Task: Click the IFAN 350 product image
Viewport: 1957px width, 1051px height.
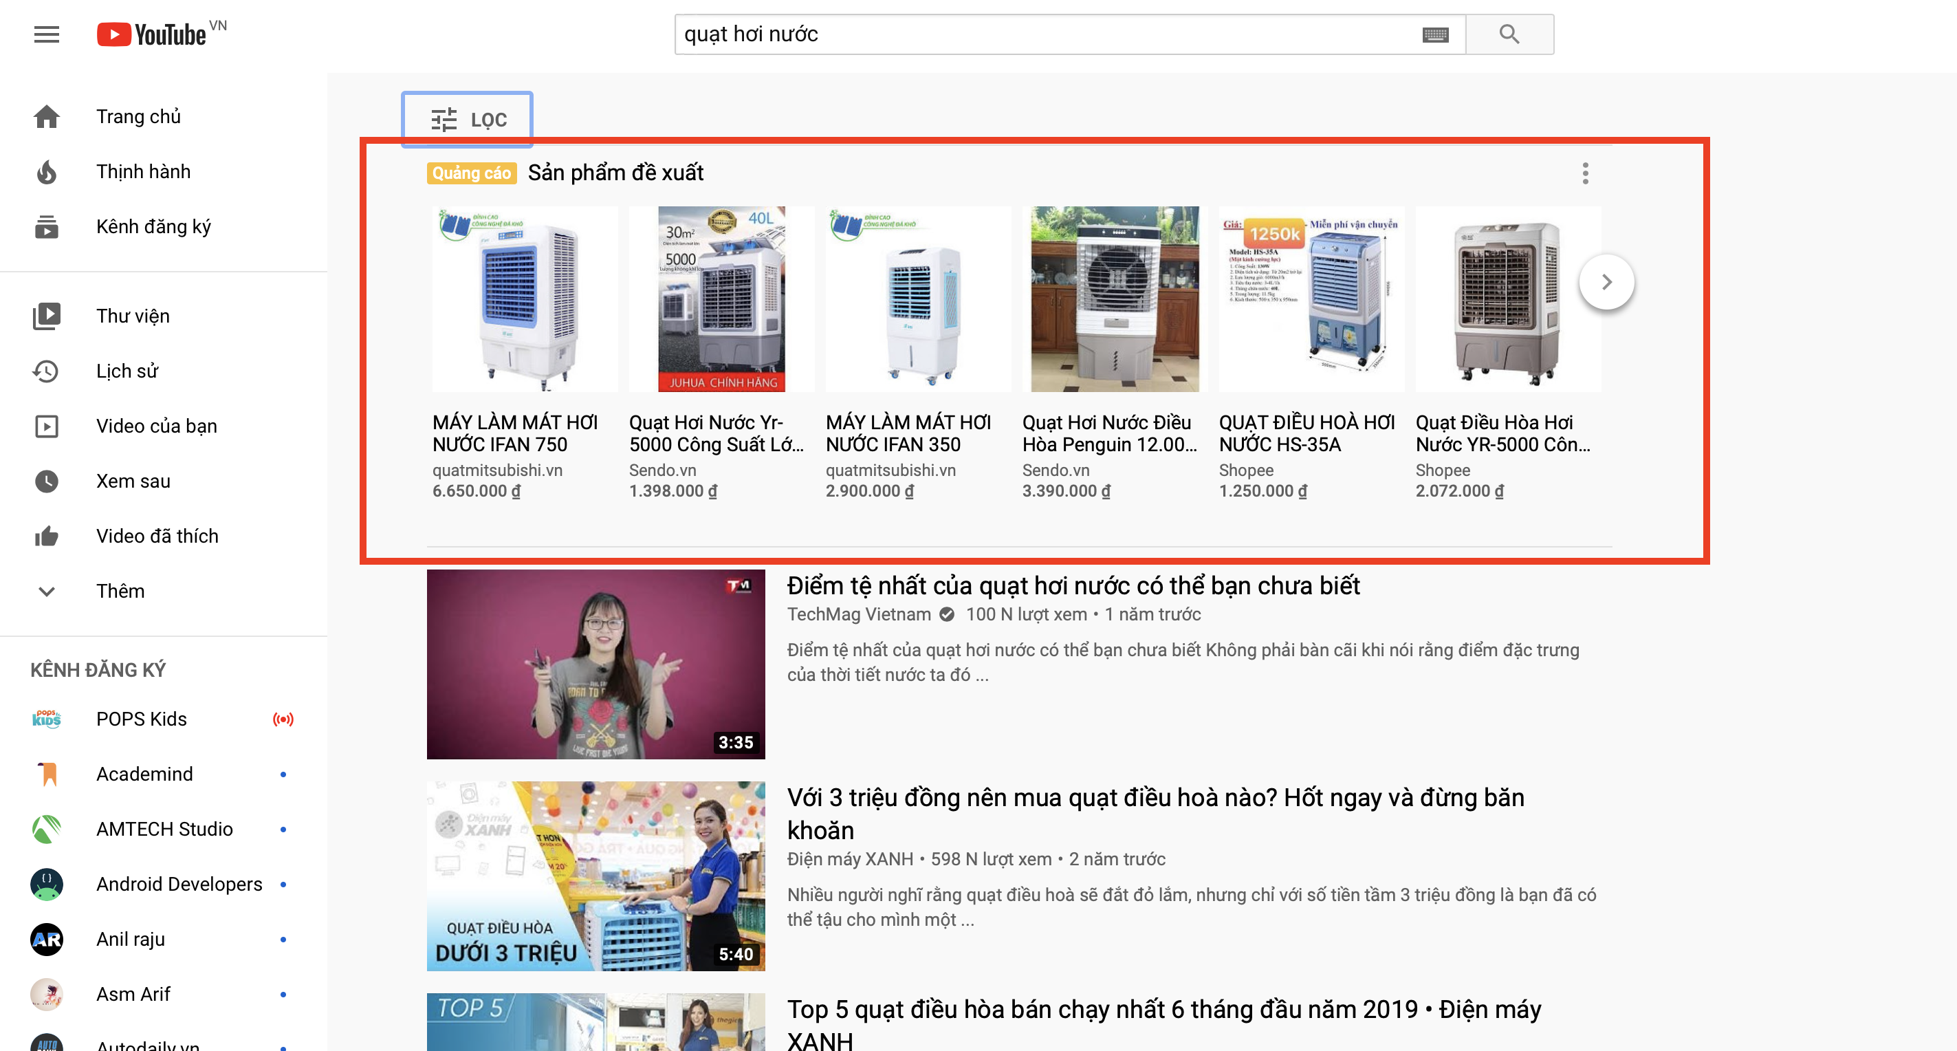Action: tap(919, 299)
